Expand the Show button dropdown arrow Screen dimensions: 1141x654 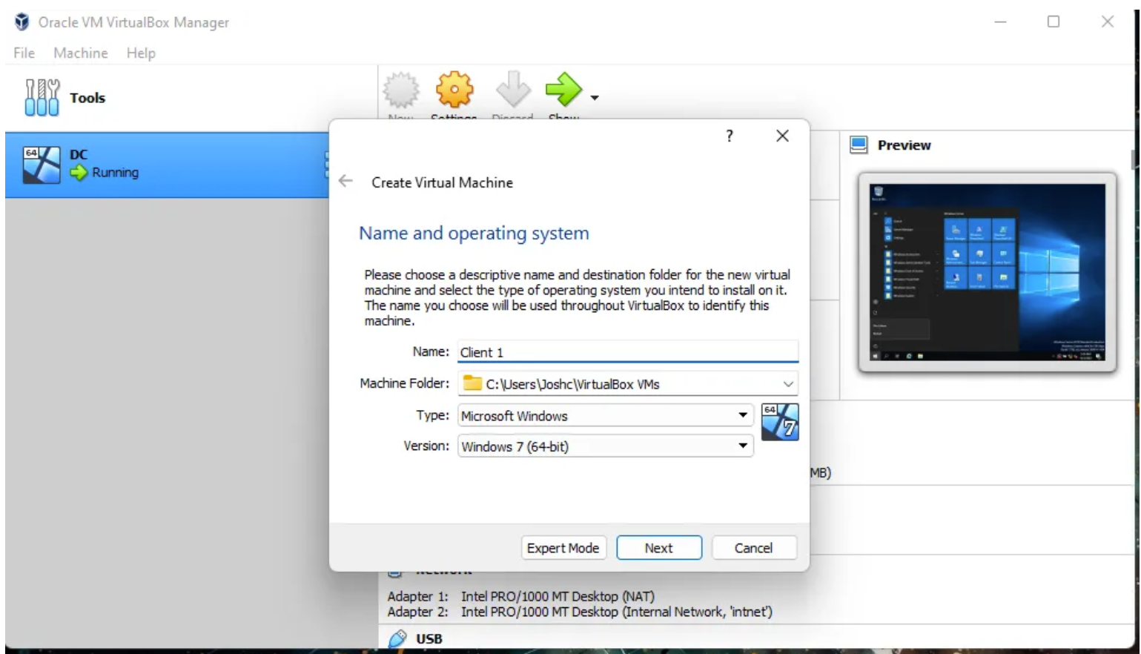pyautogui.click(x=595, y=98)
